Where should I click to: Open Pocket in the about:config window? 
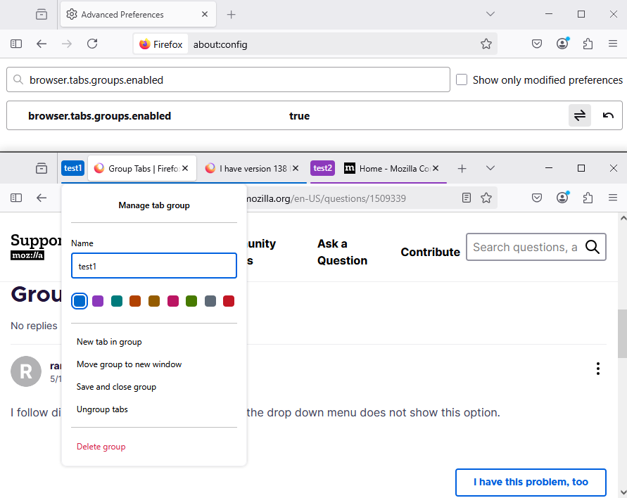pos(537,44)
